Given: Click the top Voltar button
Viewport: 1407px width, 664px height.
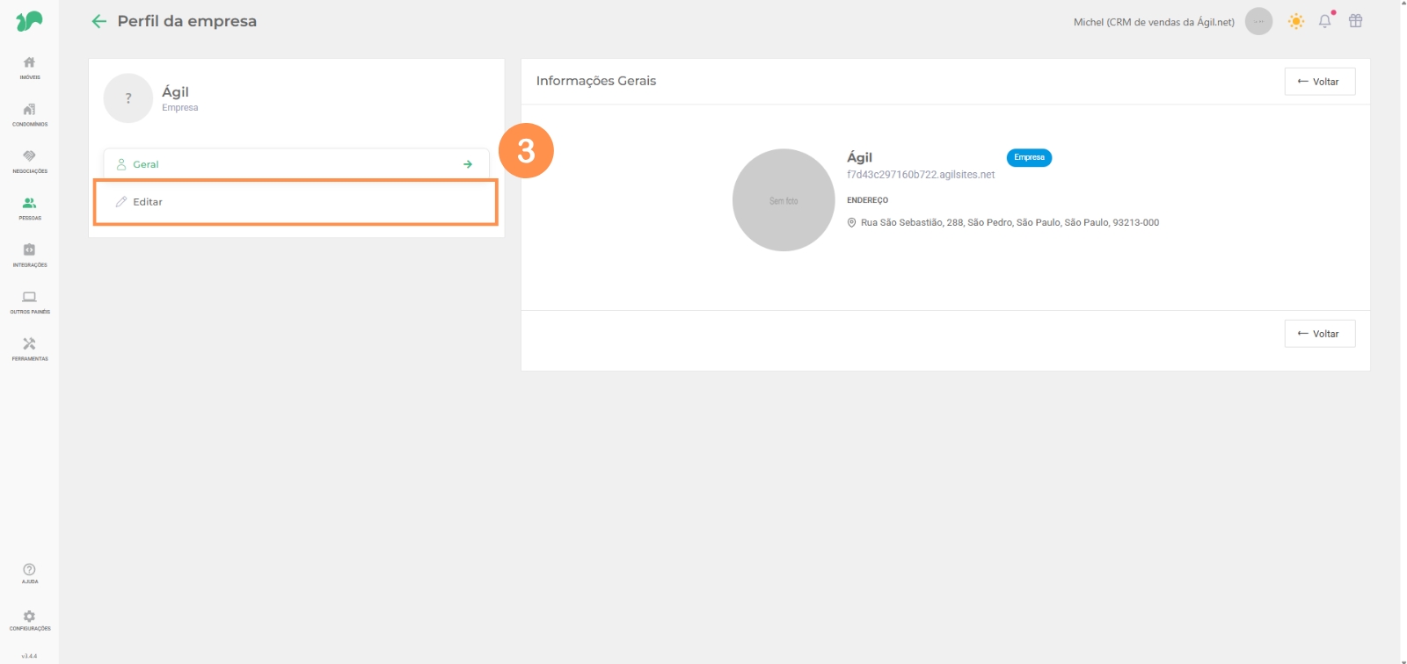Looking at the screenshot, I should click(x=1319, y=82).
